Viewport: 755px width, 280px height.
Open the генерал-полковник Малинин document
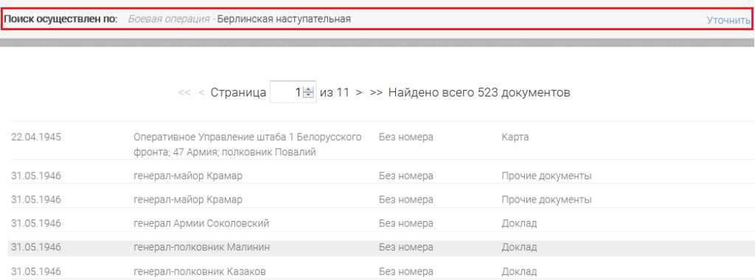pos(202,248)
